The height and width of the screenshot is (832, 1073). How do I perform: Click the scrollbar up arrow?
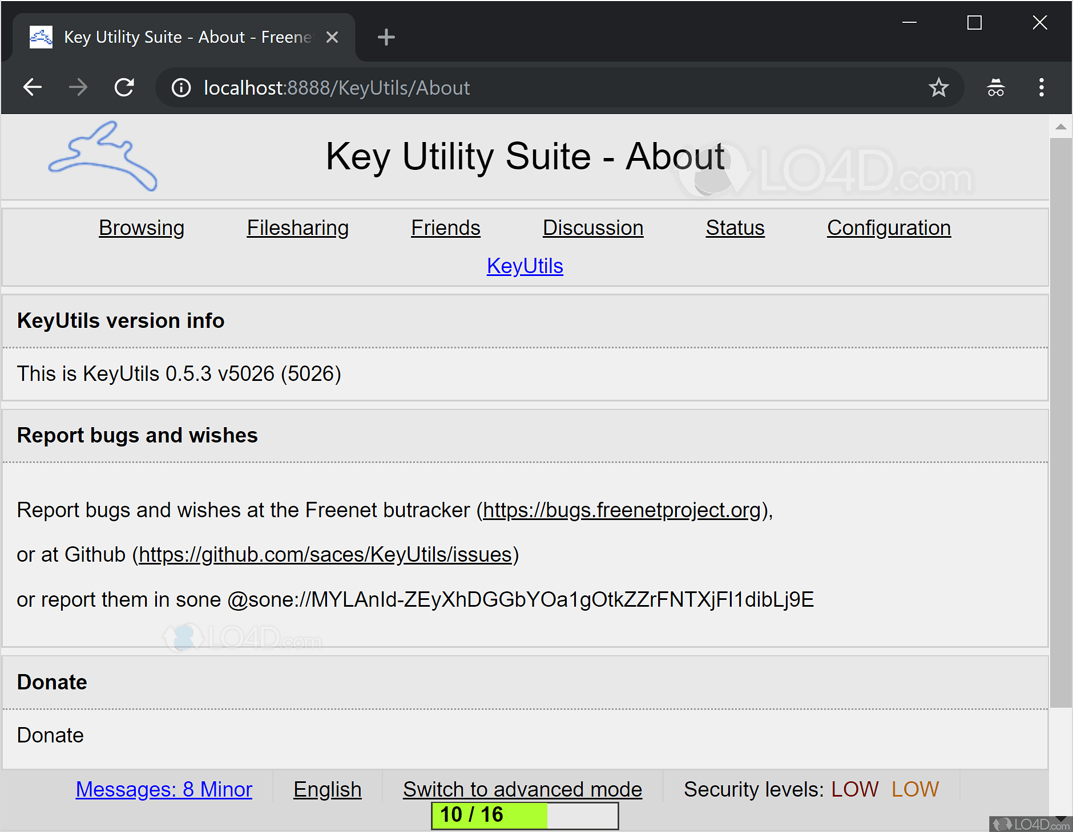(1061, 127)
